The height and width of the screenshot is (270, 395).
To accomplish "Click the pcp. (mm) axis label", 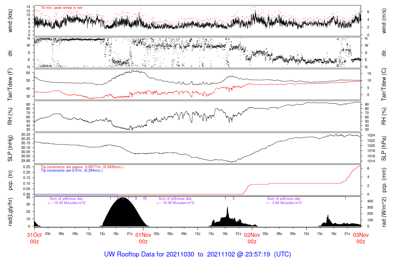I will (x=384, y=180).
